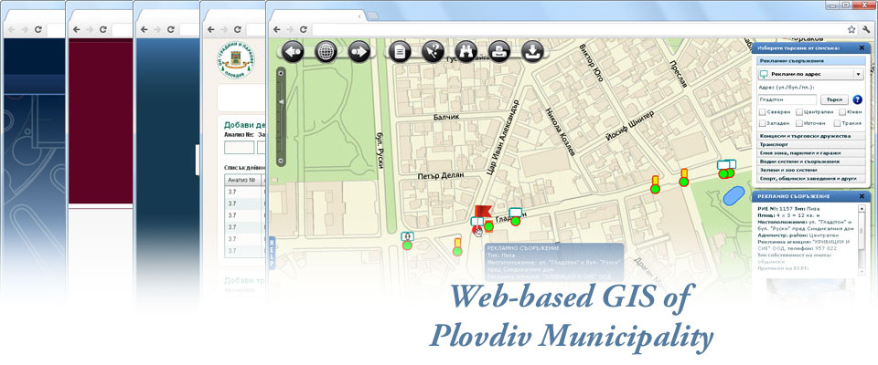Click the Петър Делян street label
Image resolution: width=878 pixels, height=365 pixels.
point(441,175)
